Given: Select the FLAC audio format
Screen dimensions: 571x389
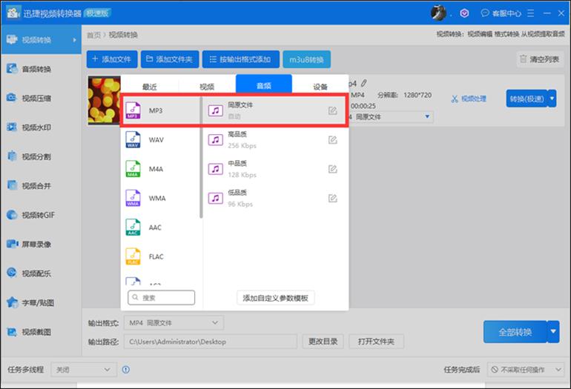Looking at the screenshot, I should click(161, 256).
